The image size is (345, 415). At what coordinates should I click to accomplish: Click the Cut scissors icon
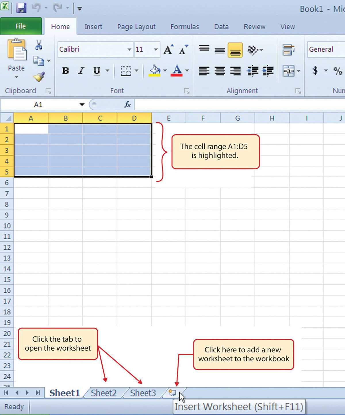tap(39, 45)
